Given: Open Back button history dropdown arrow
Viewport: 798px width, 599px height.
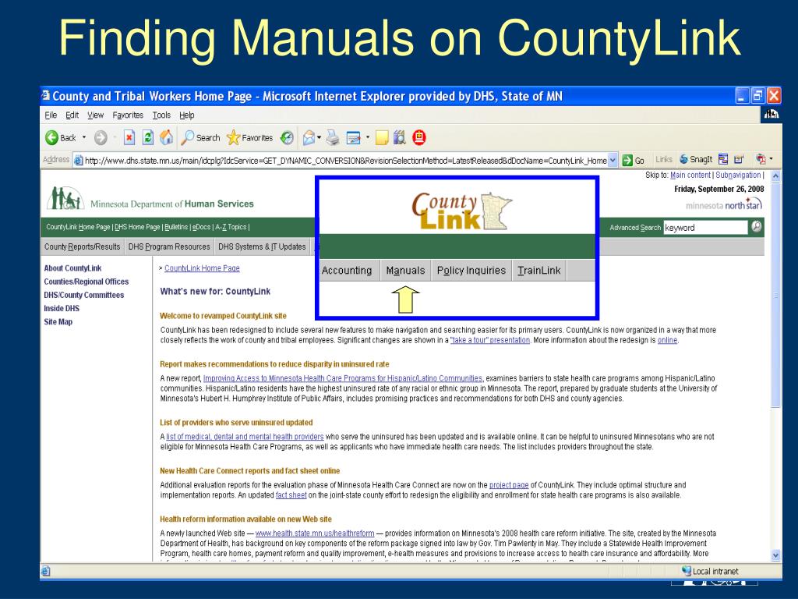Looking at the screenshot, I should point(84,137).
